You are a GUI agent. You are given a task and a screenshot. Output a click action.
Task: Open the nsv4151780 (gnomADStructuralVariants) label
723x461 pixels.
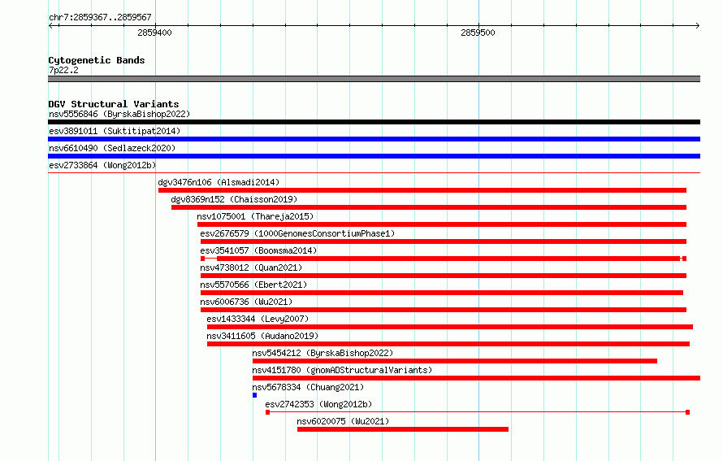click(x=342, y=370)
